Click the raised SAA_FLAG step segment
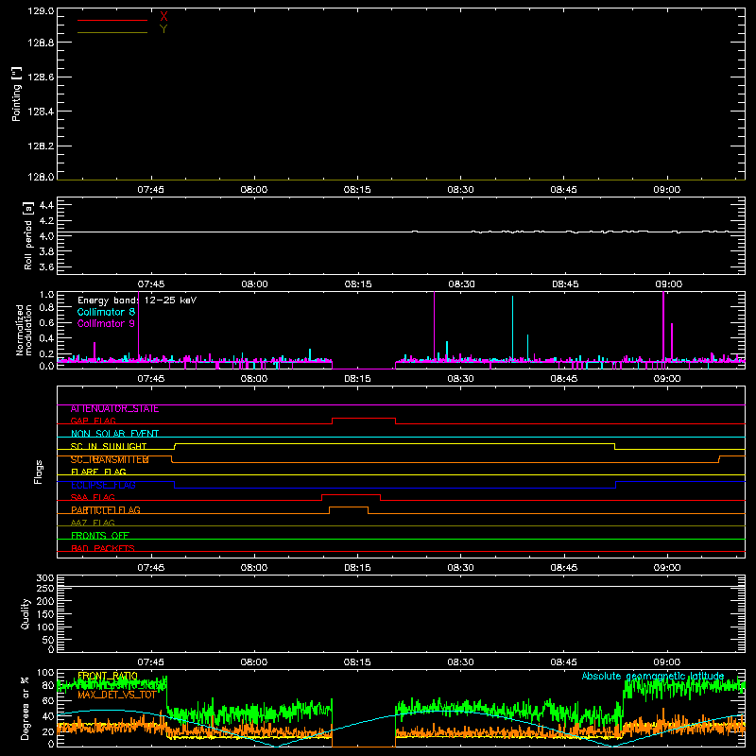756x756 pixels. [351, 494]
